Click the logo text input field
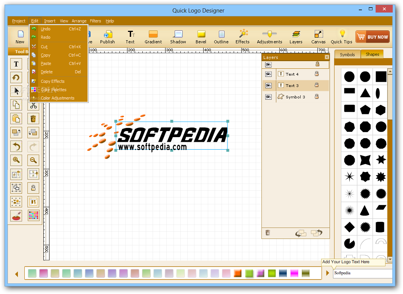403x294 pixels. pos(363,273)
